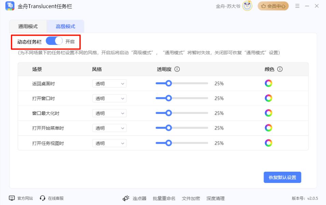This screenshot has width=326, height=205.
Task: Click transparency slider for 打开窗口时
Action: [x=182, y=98]
